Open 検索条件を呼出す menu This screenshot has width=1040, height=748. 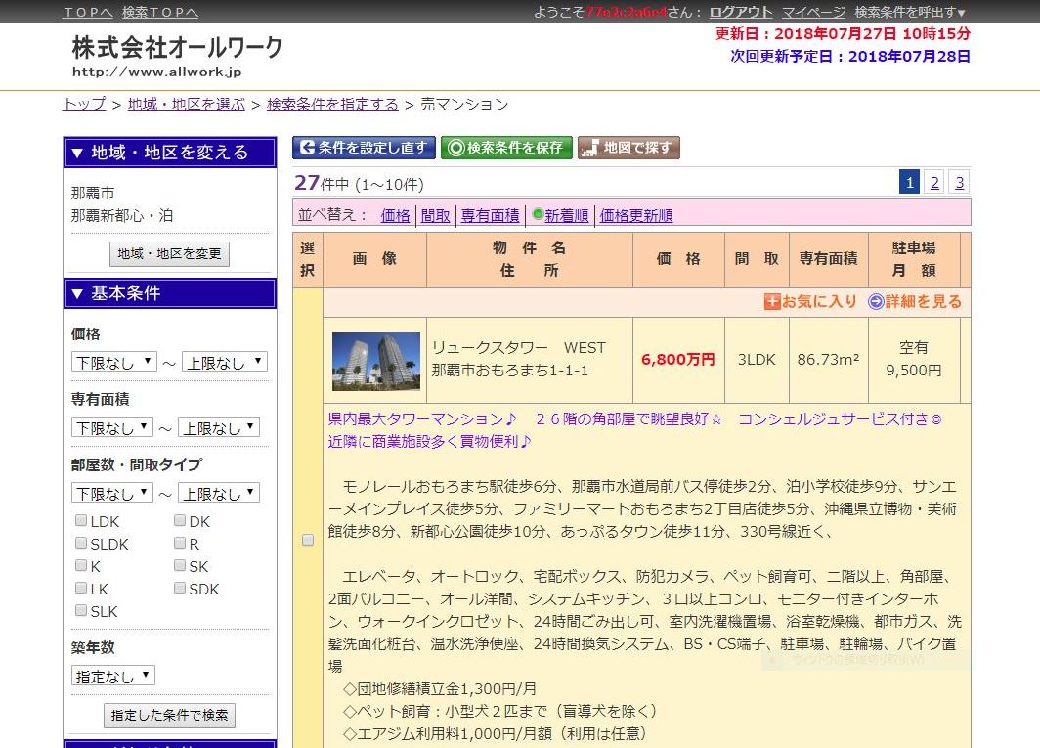(910, 12)
